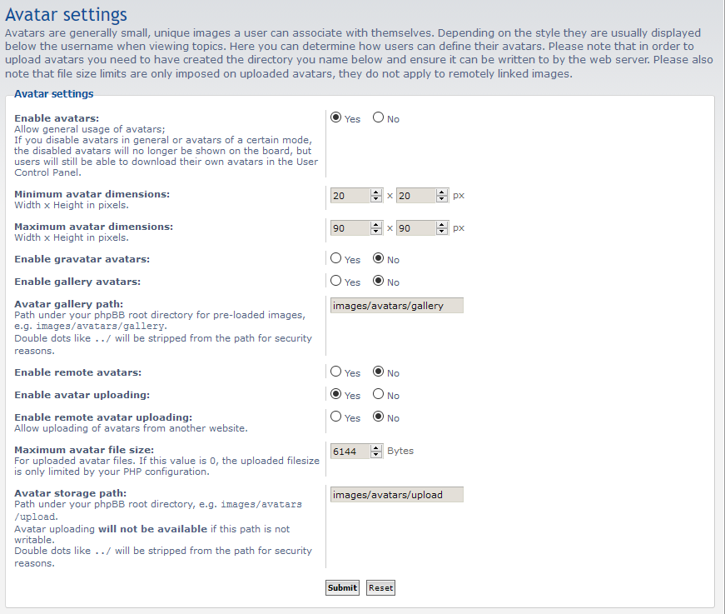
Task: Choose Yes for Enable gallery avatars
Action: (x=336, y=282)
